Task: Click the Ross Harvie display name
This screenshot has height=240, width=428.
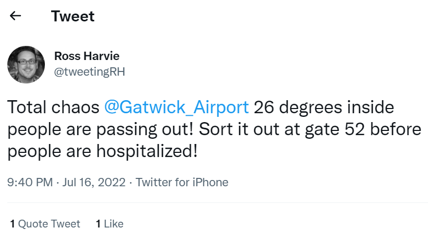Action: [x=87, y=56]
